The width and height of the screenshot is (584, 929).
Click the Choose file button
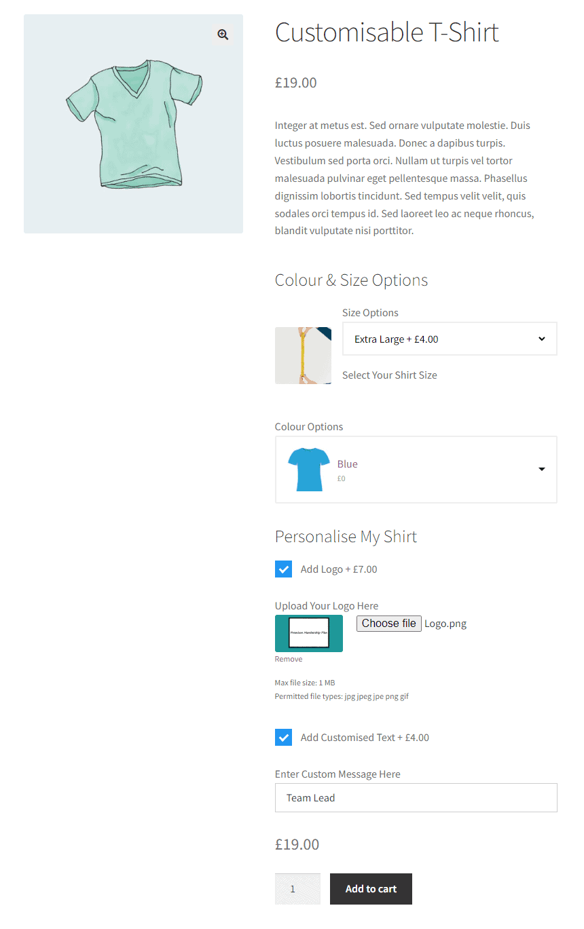pos(388,624)
